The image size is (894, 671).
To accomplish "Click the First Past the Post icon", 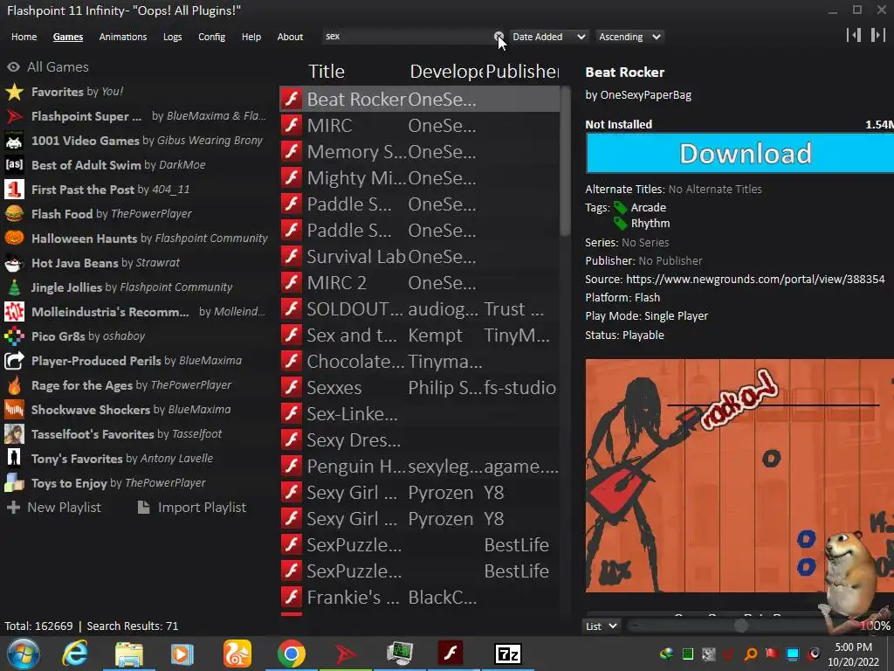I will click(14, 190).
